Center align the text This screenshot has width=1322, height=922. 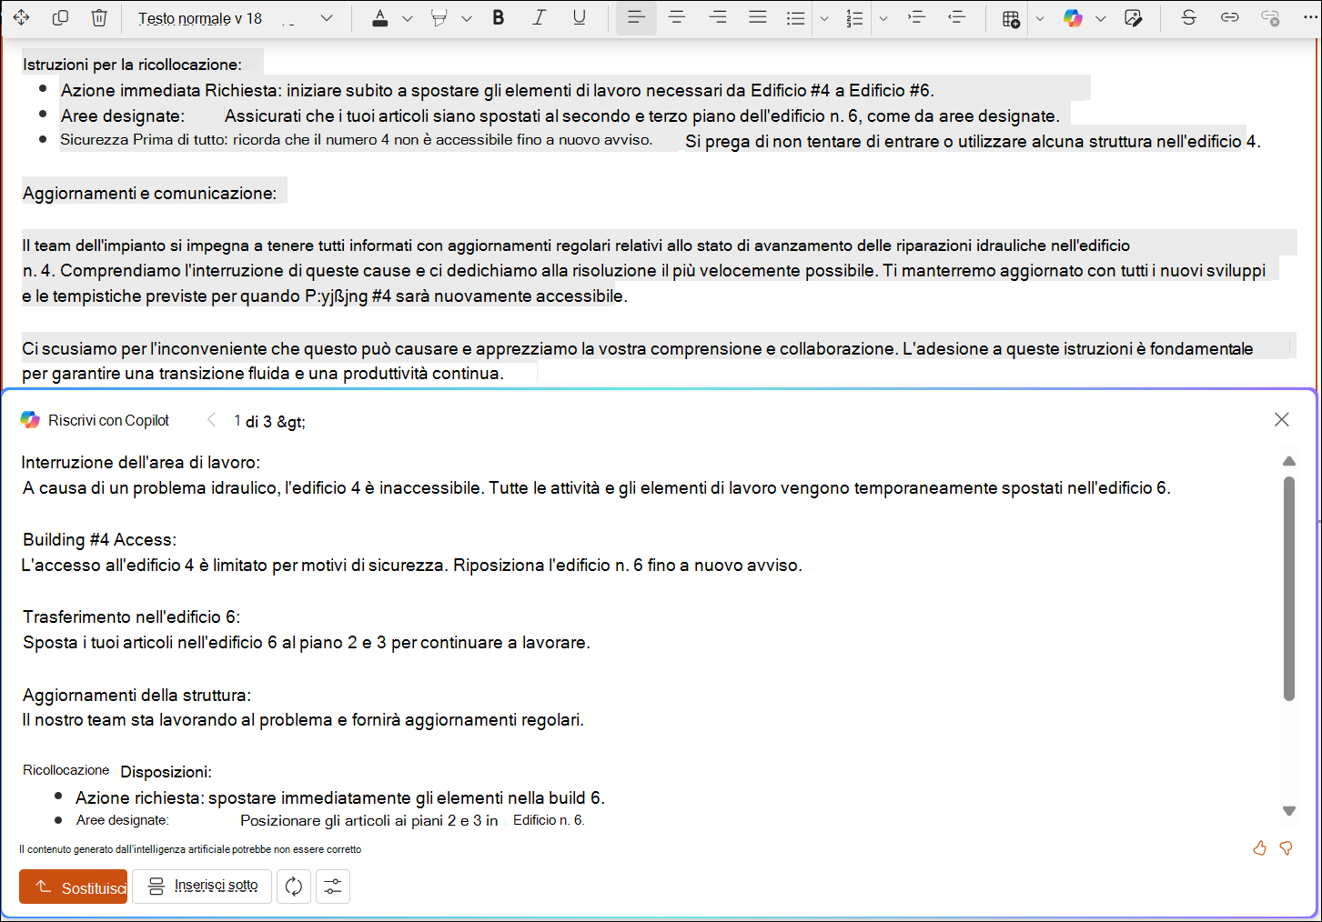pos(677,18)
